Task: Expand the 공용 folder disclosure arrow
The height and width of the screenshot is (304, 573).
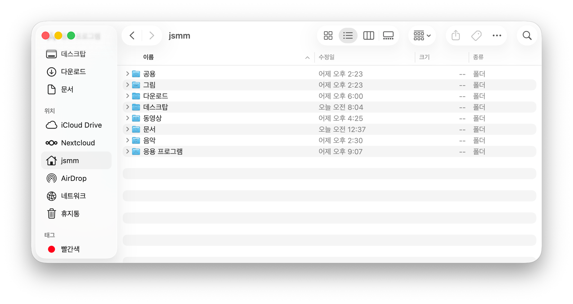Action: click(127, 74)
